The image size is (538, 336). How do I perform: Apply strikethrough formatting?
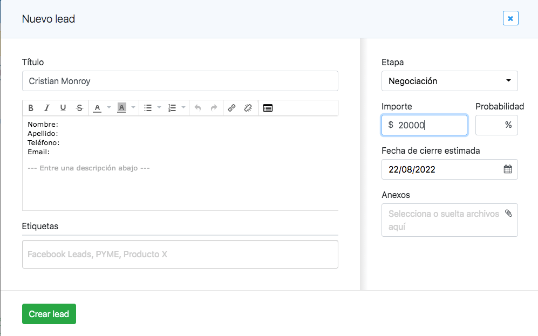(79, 107)
